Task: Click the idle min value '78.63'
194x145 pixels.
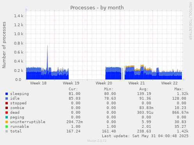Action: pos(110,98)
